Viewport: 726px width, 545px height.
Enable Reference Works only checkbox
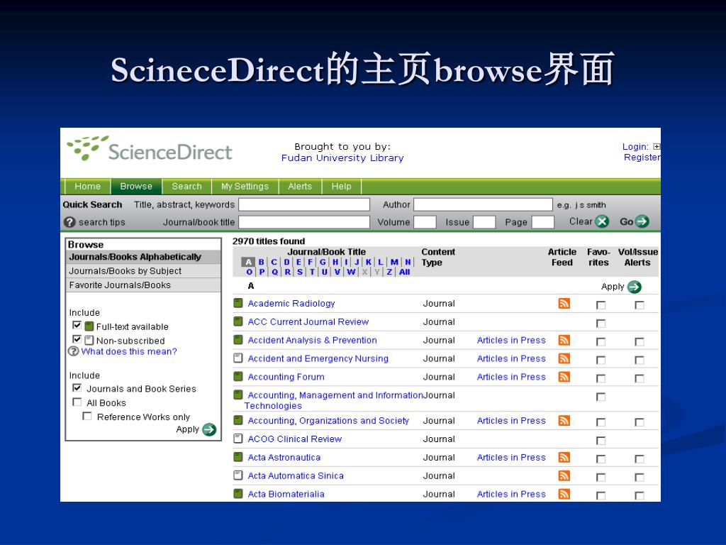(87, 416)
